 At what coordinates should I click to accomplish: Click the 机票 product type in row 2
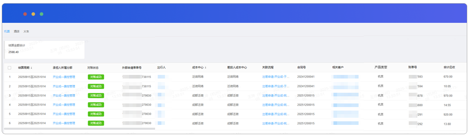pos(380,86)
